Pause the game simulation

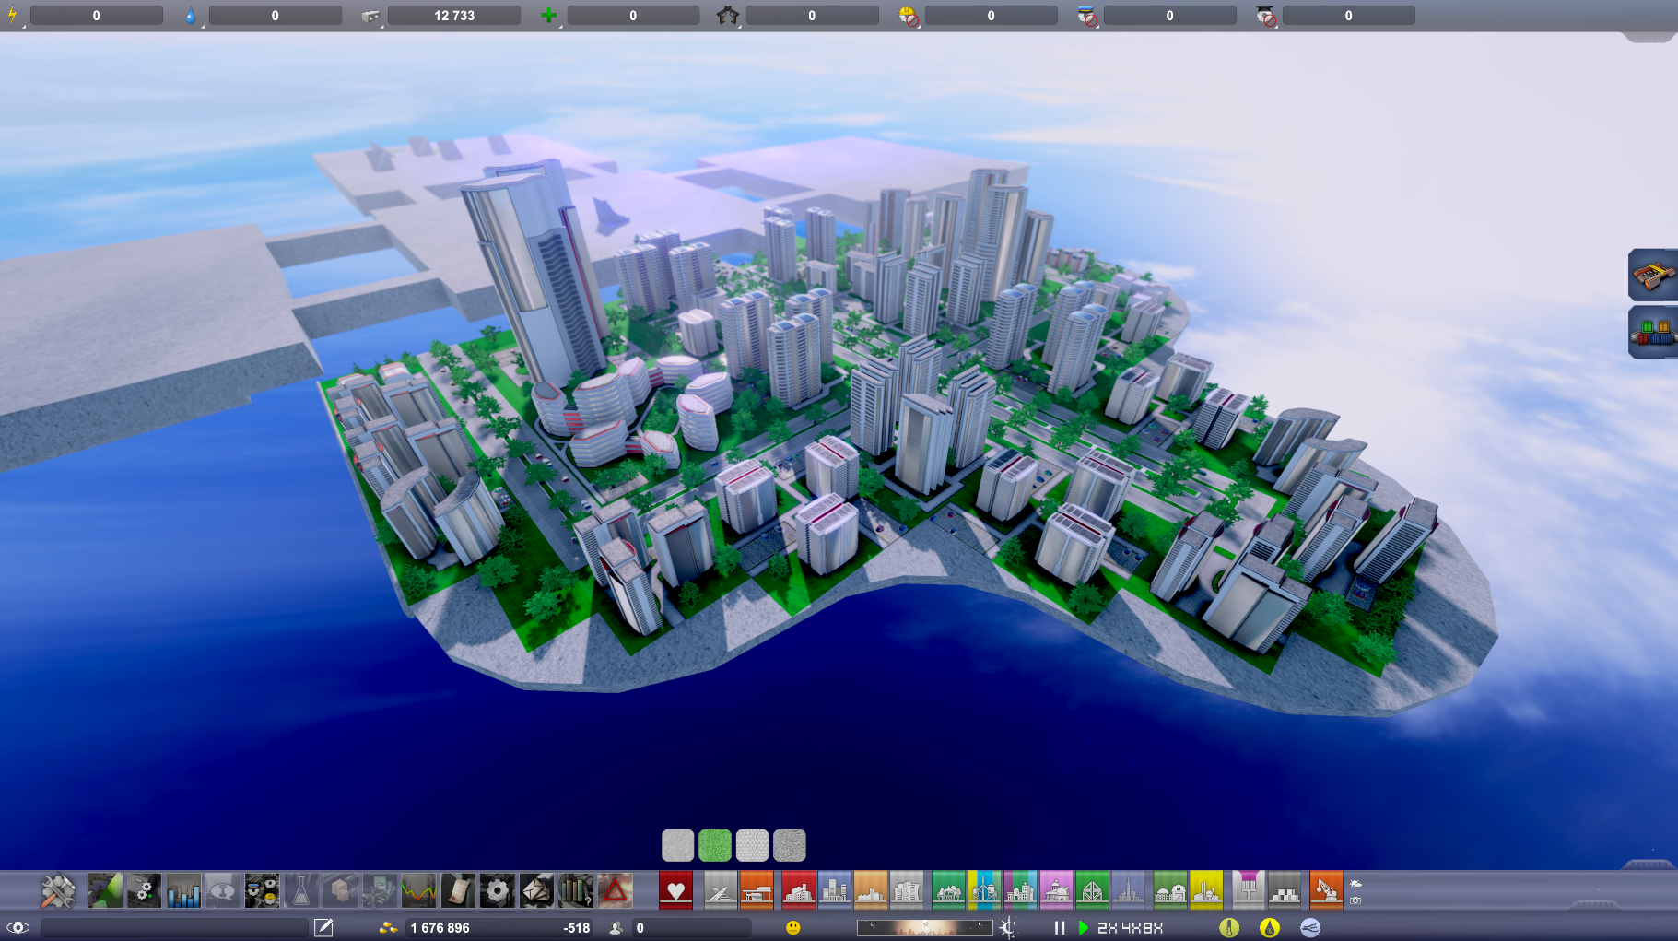coord(1060,927)
